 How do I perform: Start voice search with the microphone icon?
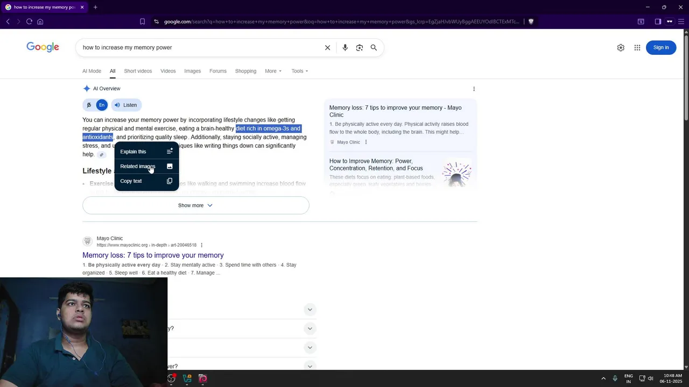click(345, 47)
